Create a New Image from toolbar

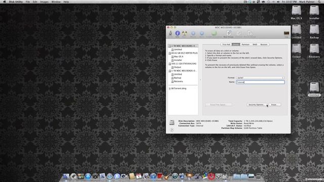tap(228, 33)
